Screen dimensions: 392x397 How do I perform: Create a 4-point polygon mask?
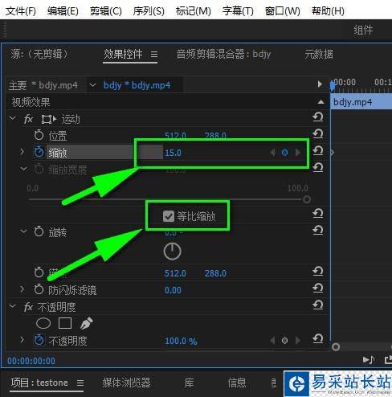point(65,323)
